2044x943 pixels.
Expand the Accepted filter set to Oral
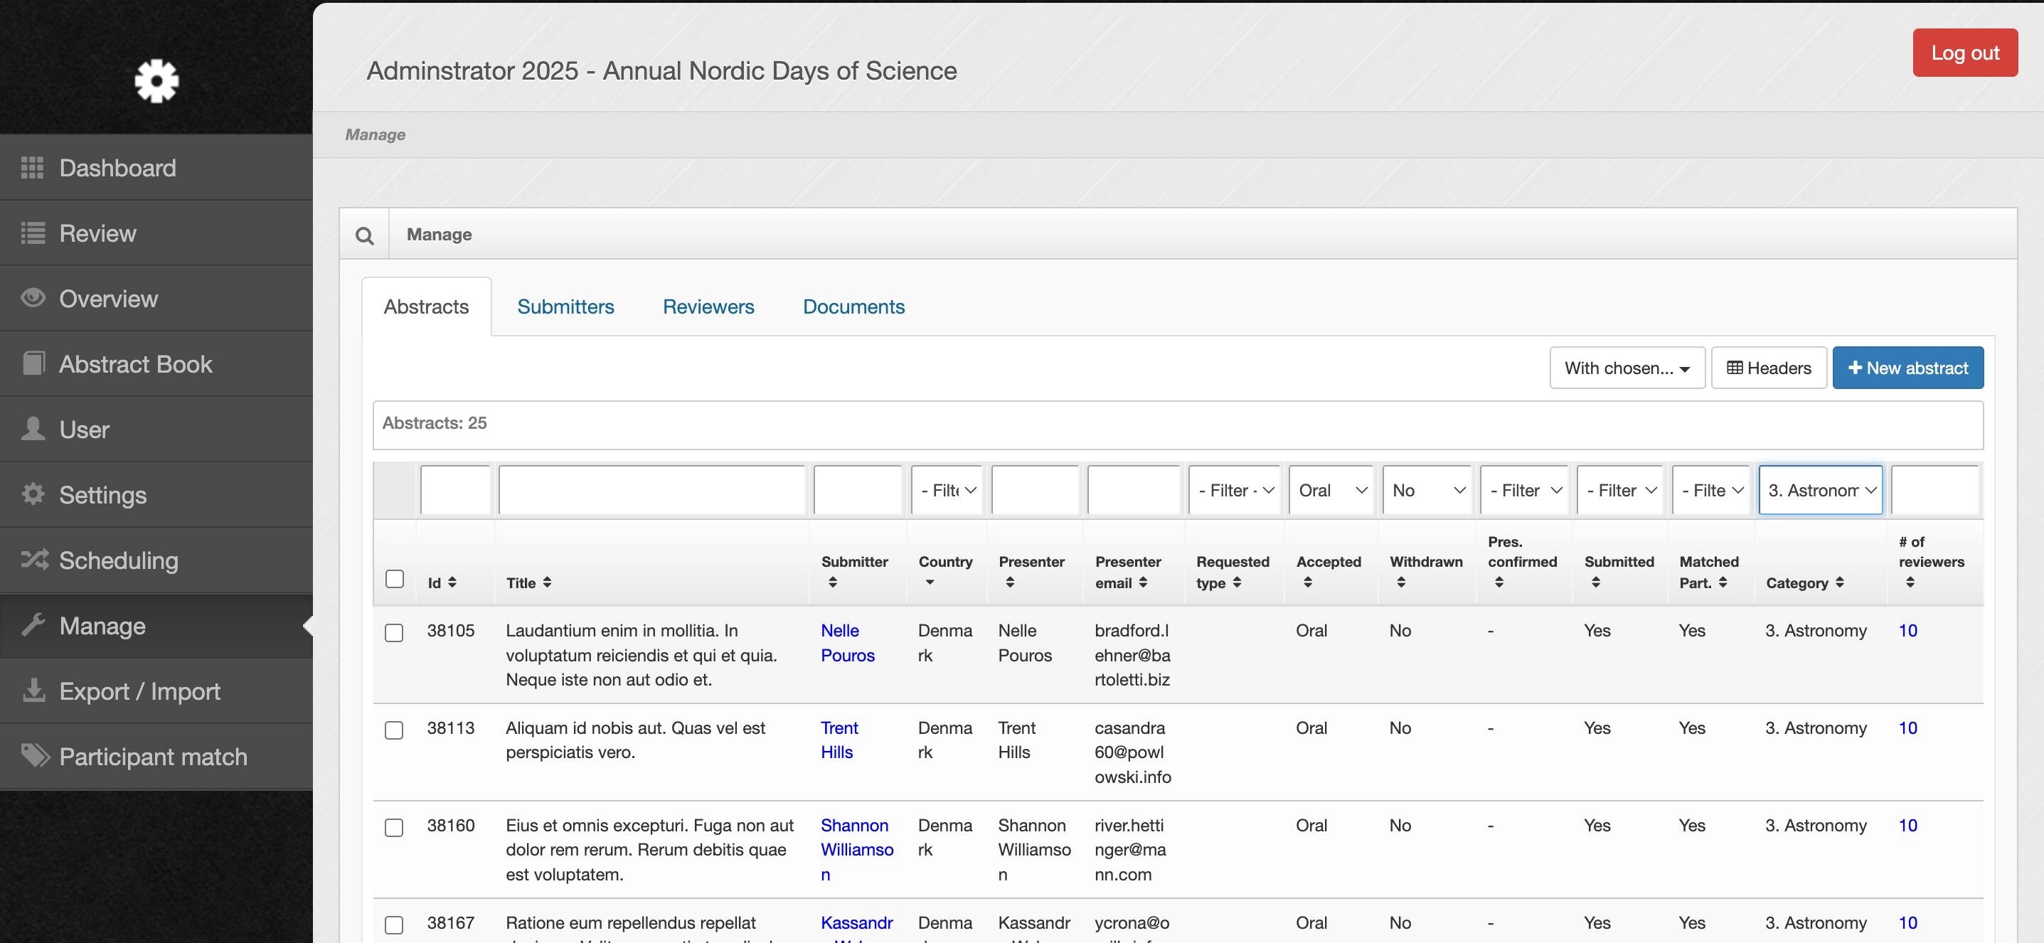click(1331, 490)
